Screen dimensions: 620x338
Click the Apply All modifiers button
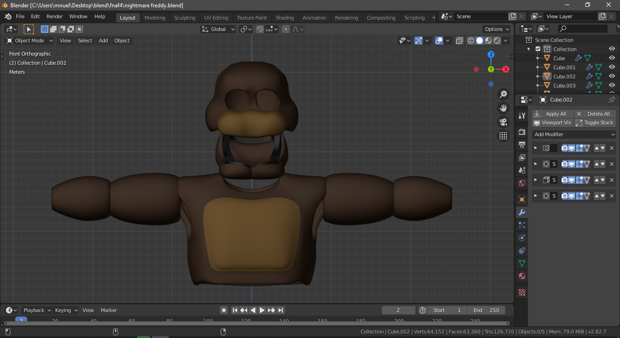[553, 114]
